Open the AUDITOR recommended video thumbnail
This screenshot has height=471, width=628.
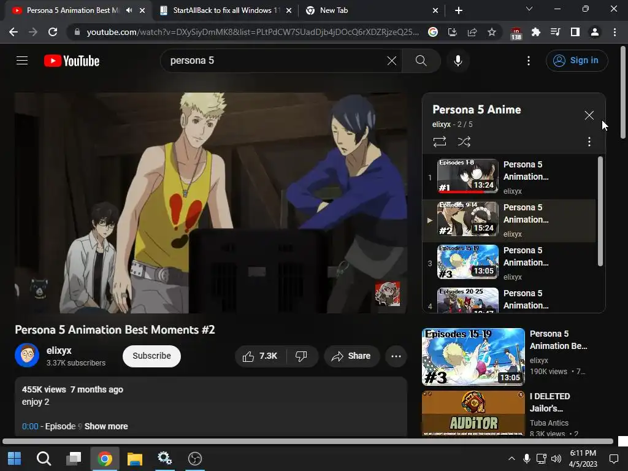473,413
